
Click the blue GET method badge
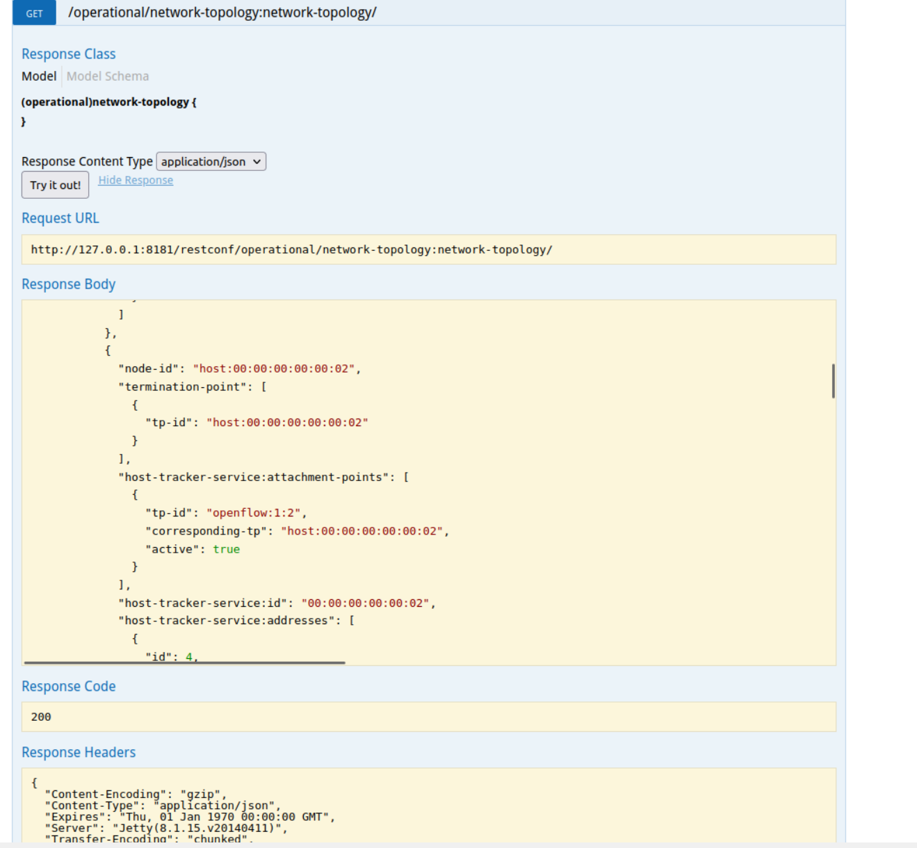[34, 13]
